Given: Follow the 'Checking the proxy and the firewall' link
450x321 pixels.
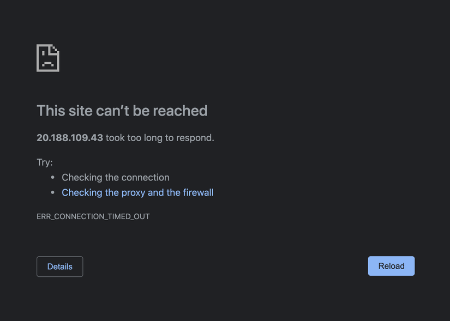Looking at the screenshot, I should coord(137,192).
